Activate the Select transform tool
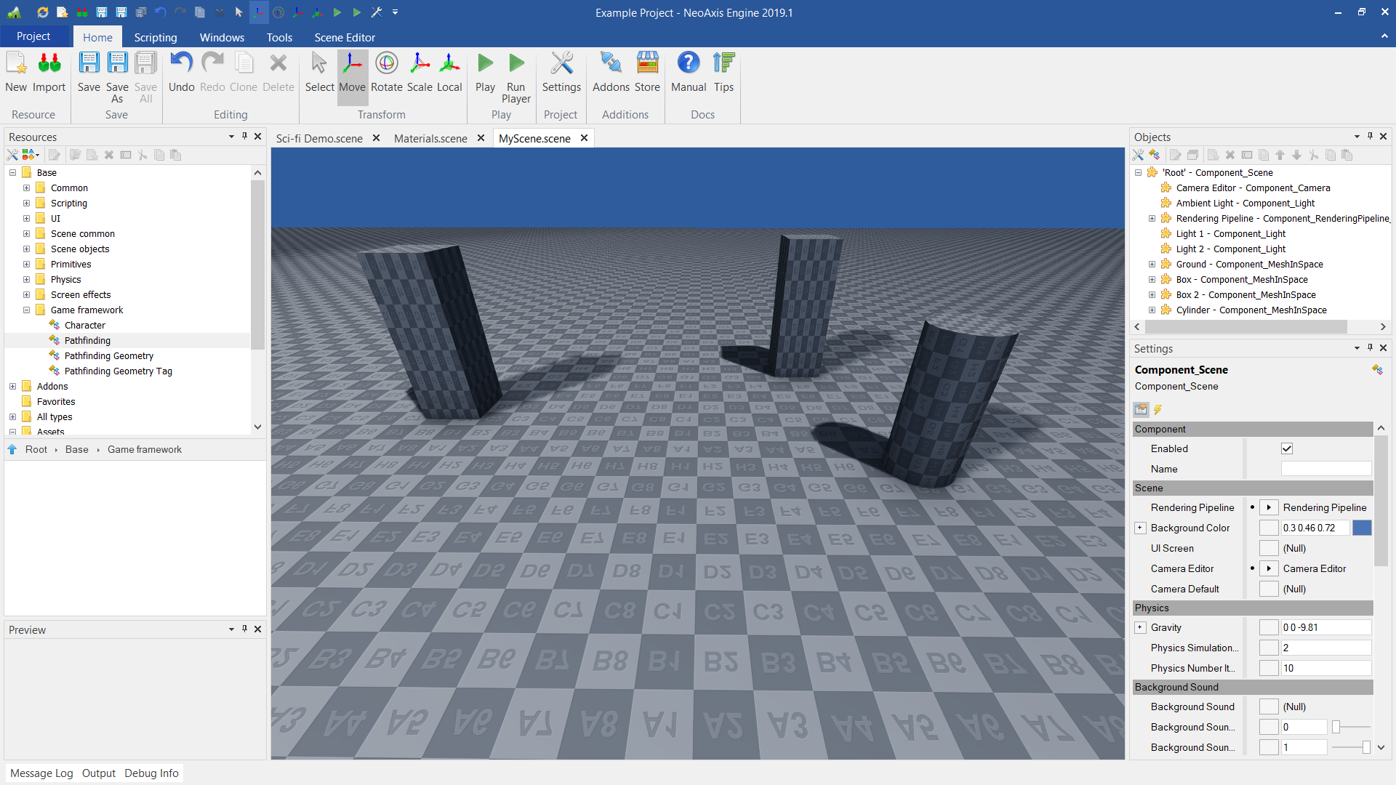Viewport: 1396px width, 785px height. click(x=319, y=71)
